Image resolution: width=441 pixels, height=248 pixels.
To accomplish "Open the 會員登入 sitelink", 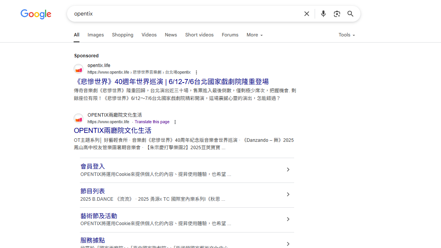I will click(93, 166).
